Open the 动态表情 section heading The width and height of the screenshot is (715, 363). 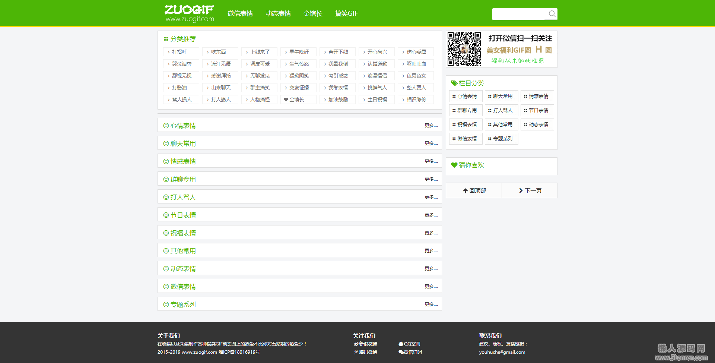[x=183, y=269]
